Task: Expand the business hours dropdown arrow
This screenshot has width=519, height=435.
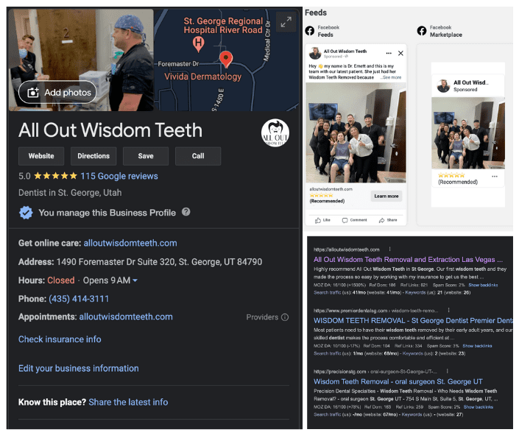Action: 135,280
